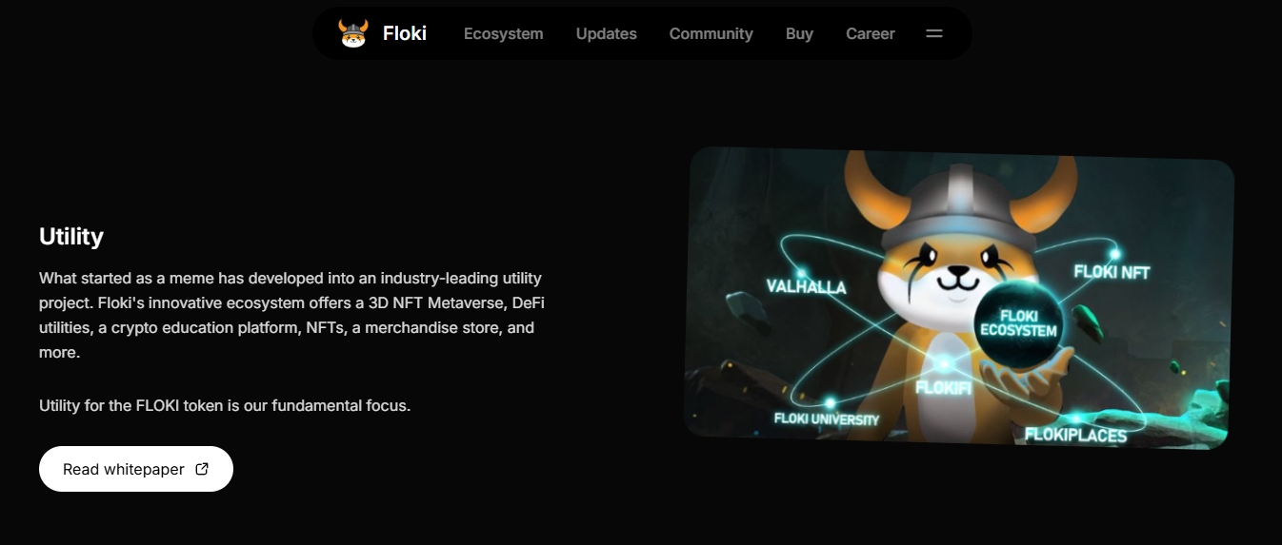Image resolution: width=1282 pixels, height=545 pixels.
Task: Click the Read whitepaper button
Action: [x=136, y=469]
